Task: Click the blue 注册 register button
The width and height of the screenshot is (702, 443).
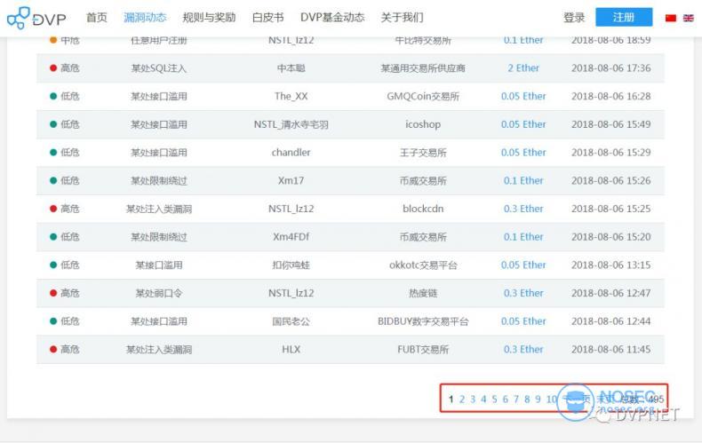Action: [624, 17]
